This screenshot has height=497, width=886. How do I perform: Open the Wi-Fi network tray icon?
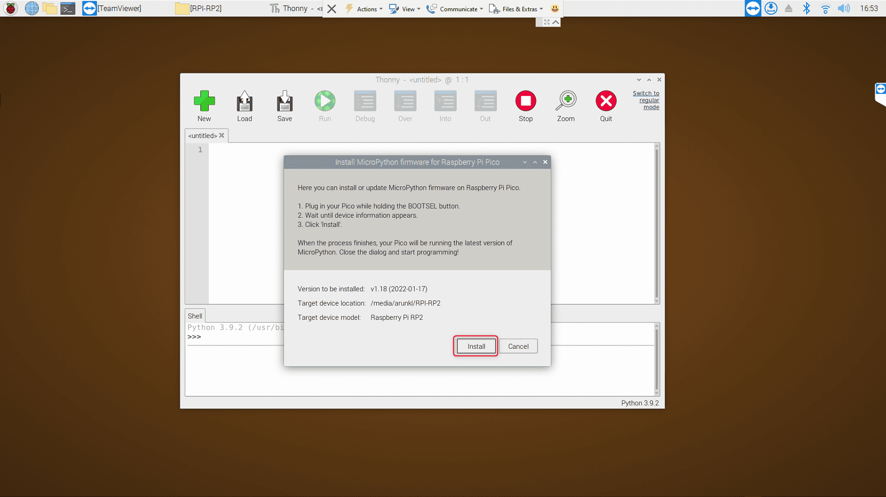825,8
